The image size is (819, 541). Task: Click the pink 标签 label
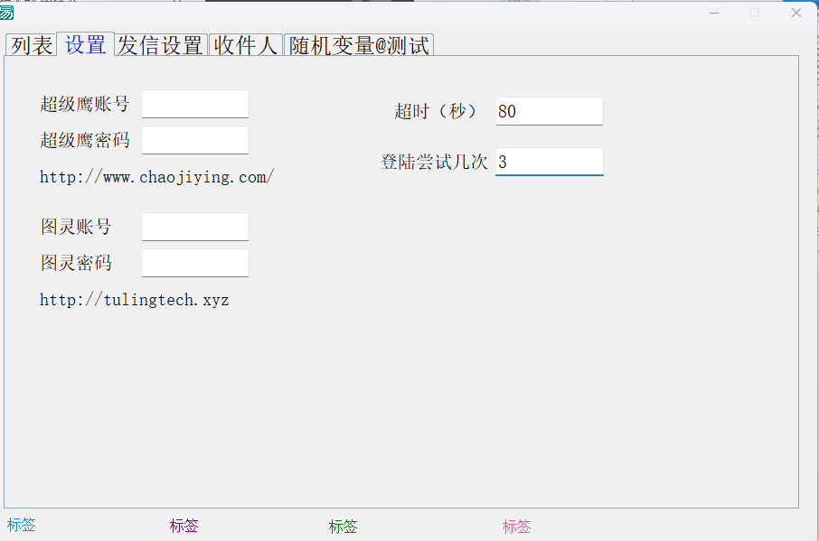point(516,527)
